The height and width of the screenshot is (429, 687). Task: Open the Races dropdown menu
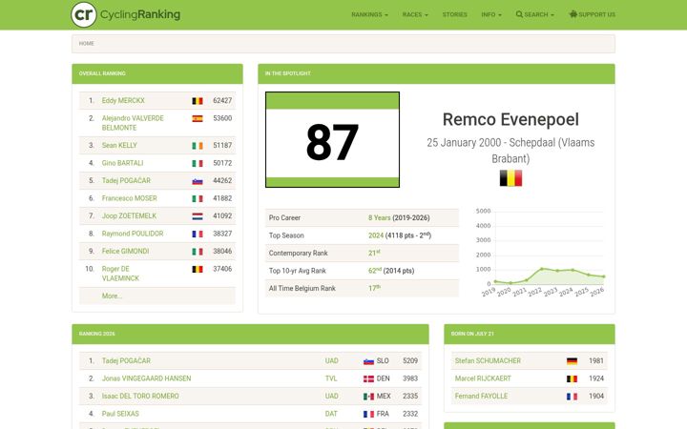click(415, 14)
